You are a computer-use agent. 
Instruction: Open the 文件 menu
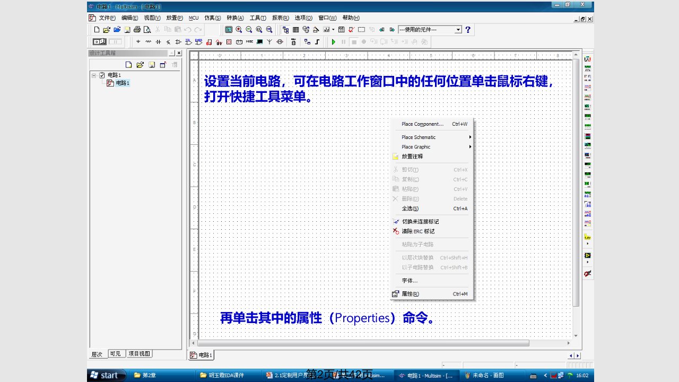pyautogui.click(x=107, y=18)
